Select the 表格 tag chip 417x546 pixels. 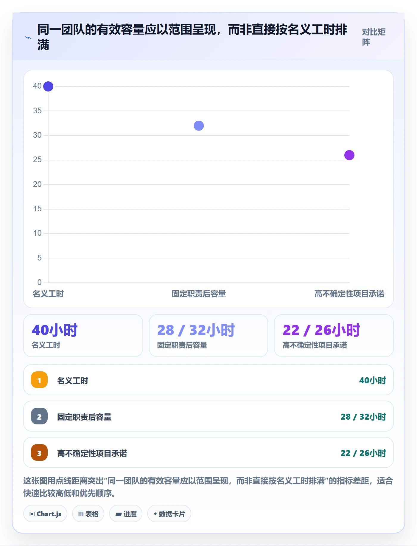88,514
